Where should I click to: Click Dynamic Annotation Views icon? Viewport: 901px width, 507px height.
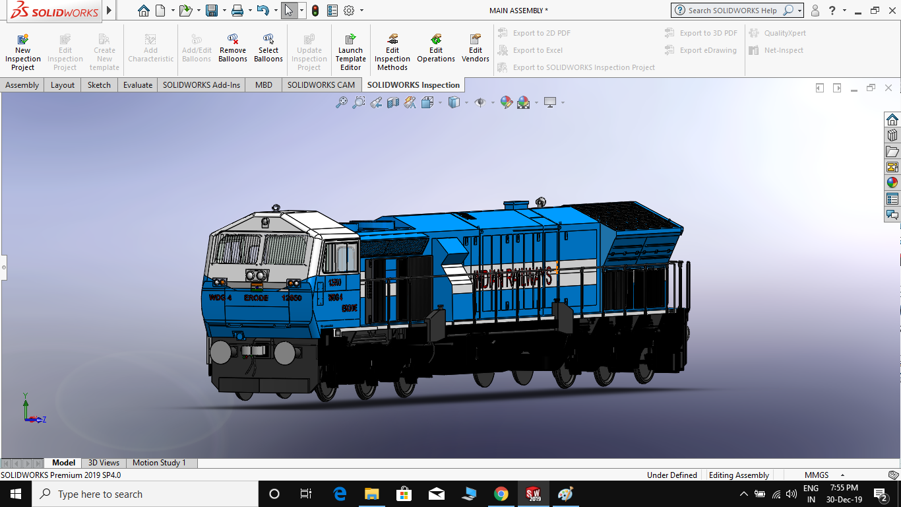(410, 102)
